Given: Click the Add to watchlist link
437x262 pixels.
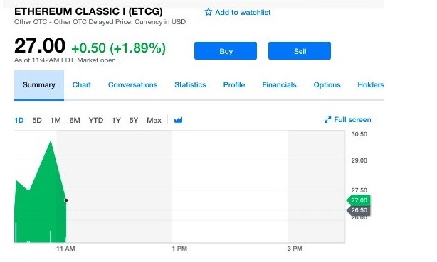Looking at the screenshot, I should pyautogui.click(x=243, y=13).
